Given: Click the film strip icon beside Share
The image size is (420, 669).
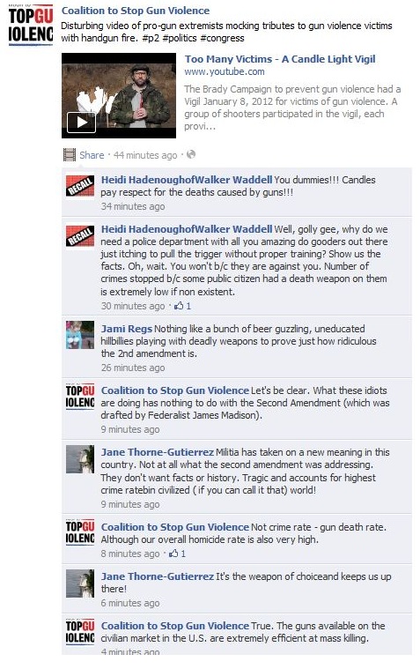Looking at the screenshot, I should pyautogui.click(x=69, y=155).
